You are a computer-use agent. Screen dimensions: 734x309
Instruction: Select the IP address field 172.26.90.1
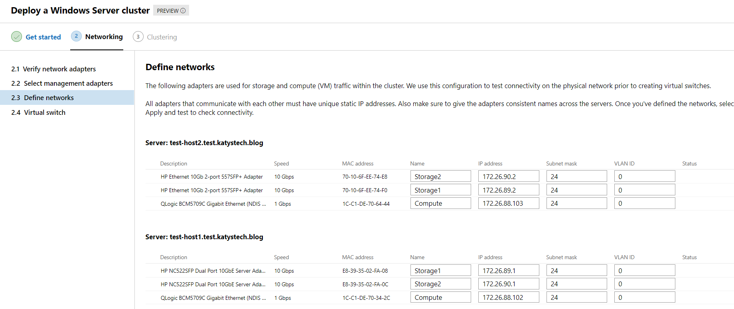tap(508, 284)
